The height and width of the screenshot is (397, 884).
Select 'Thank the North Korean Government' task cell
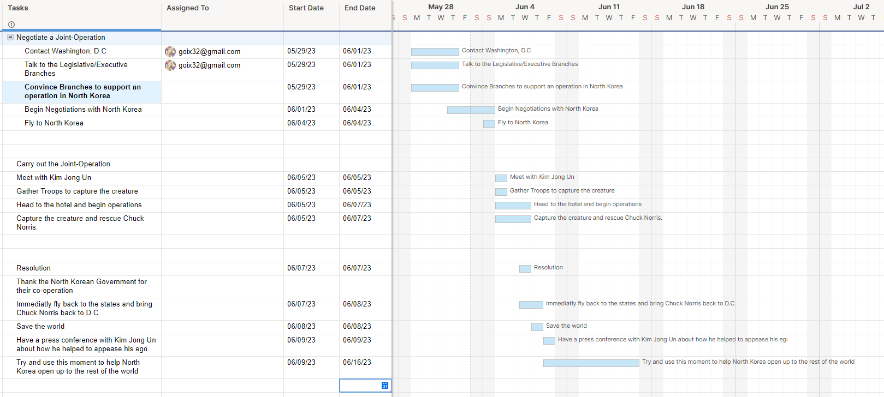[x=81, y=286]
